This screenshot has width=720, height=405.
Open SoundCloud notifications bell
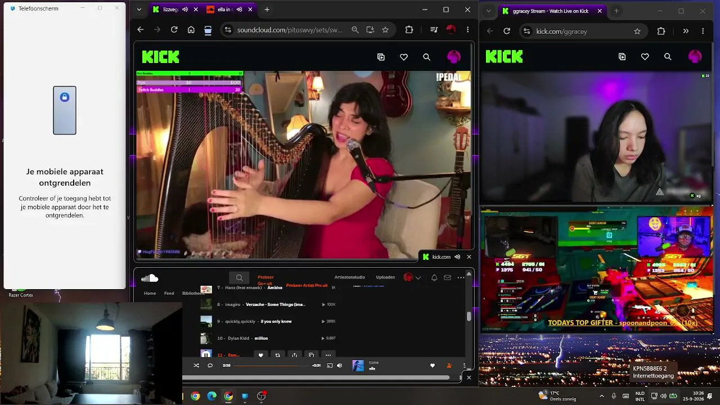[x=434, y=277]
